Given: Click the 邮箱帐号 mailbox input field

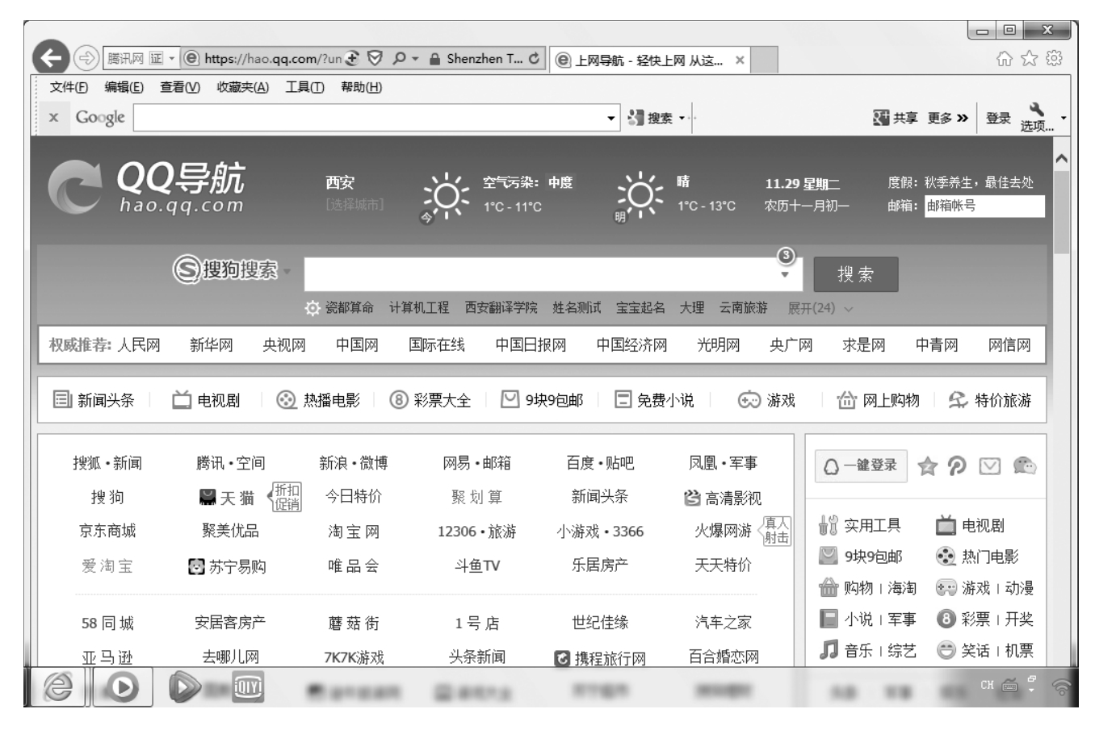Looking at the screenshot, I should pos(984,206).
